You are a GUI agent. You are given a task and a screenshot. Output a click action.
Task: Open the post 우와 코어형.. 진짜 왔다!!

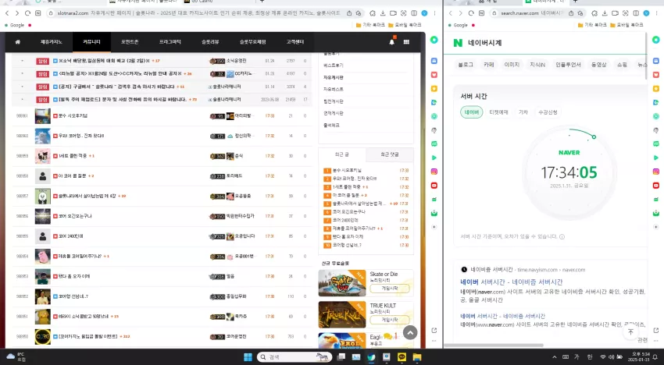click(81, 136)
